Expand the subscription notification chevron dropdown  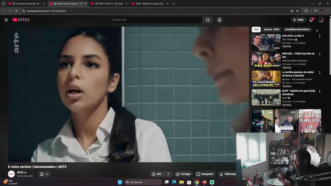(x=47, y=174)
